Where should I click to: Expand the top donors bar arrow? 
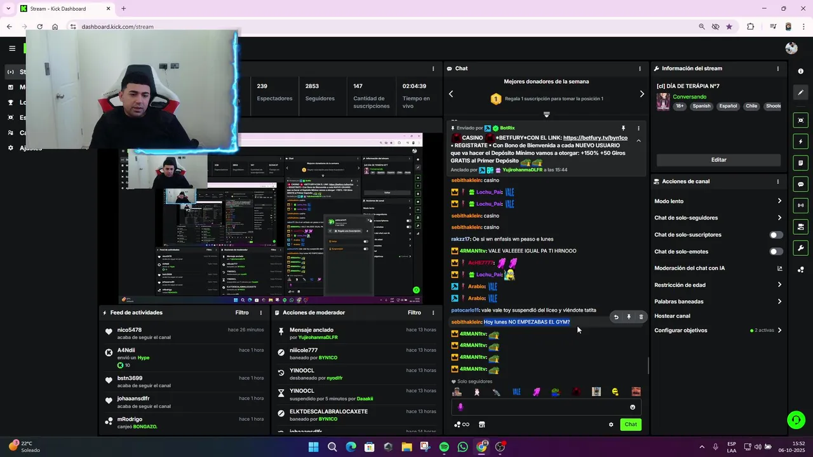(x=546, y=115)
